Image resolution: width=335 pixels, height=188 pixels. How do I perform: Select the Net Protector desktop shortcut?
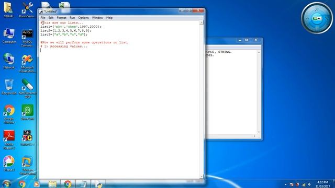27,89
